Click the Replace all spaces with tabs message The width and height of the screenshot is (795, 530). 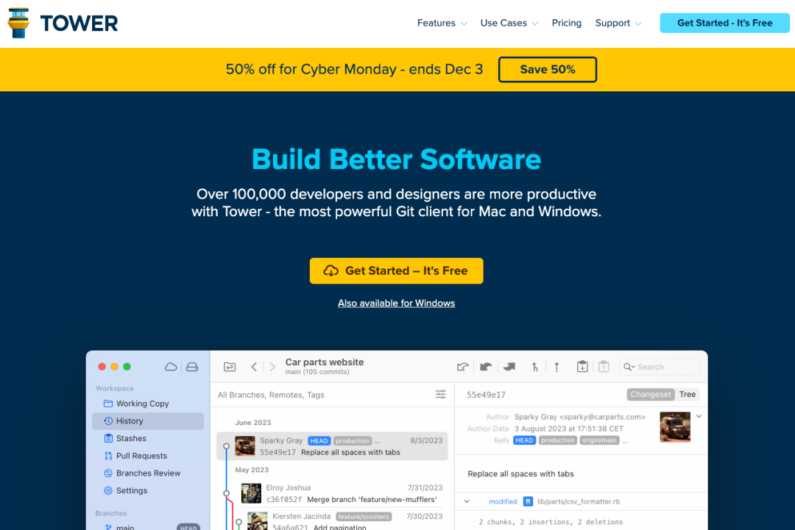tap(520, 474)
